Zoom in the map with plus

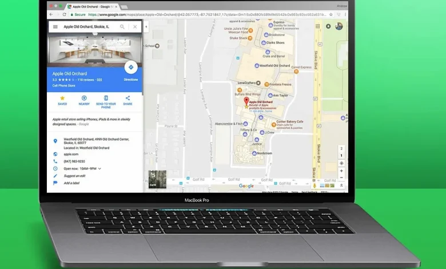pyautogui.click(x=341, y=171)
